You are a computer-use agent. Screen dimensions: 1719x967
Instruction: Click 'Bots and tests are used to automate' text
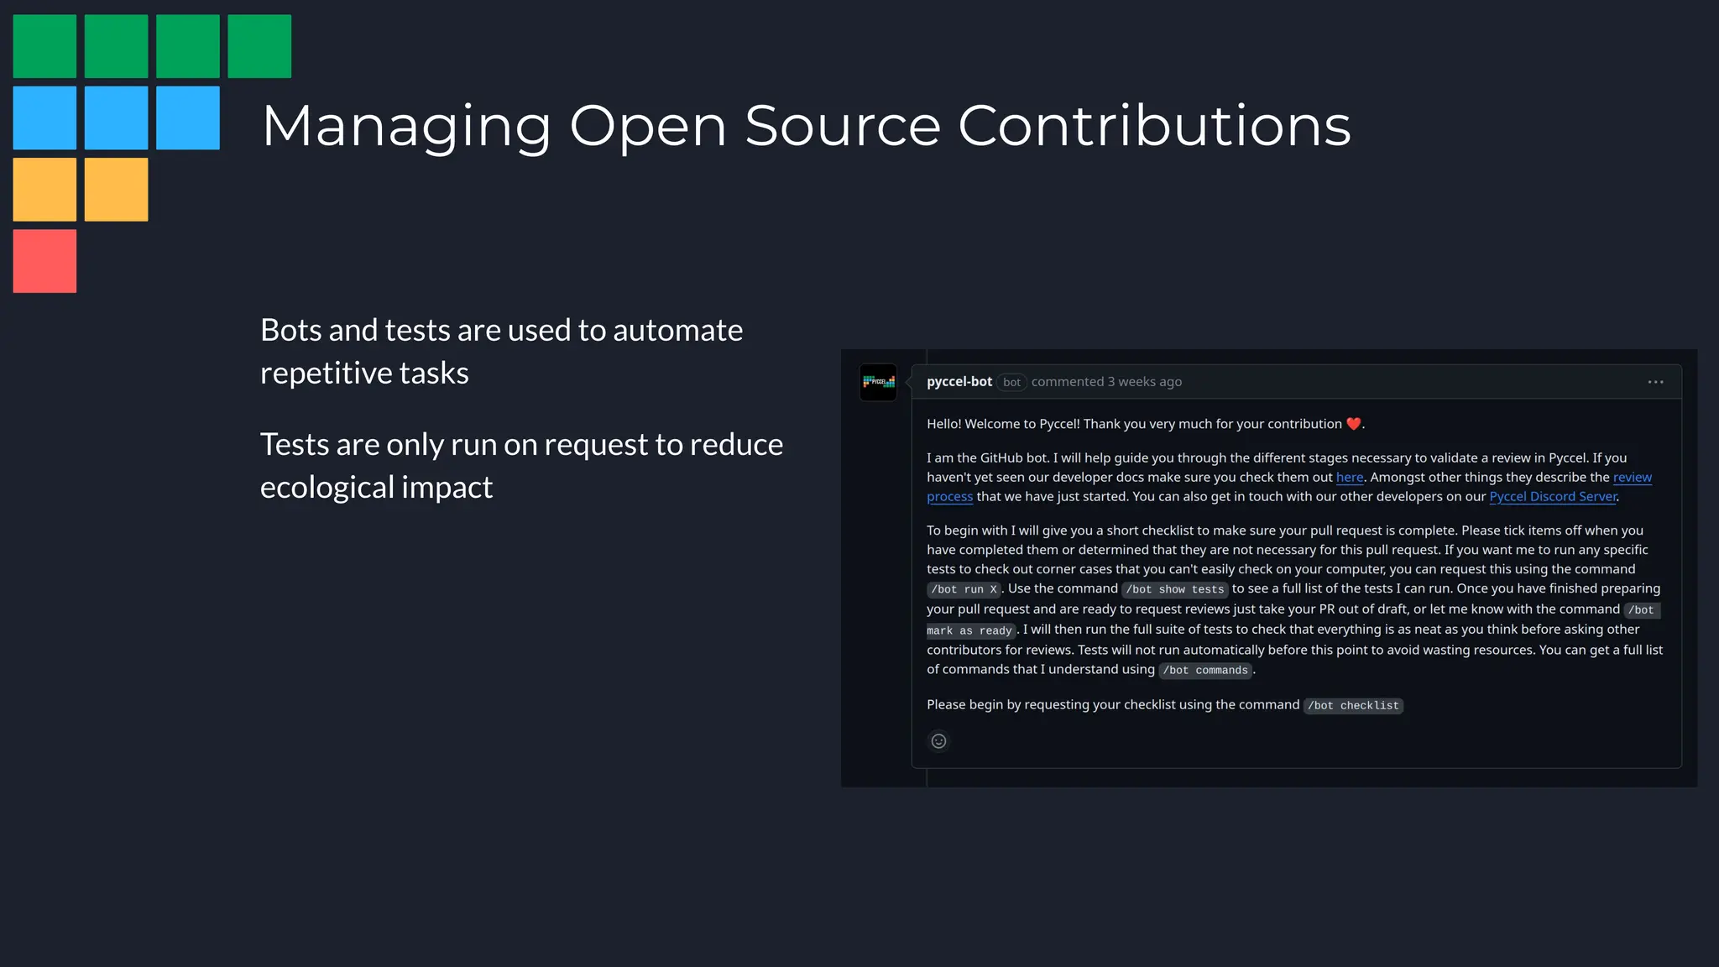click(x=501, y=330)
